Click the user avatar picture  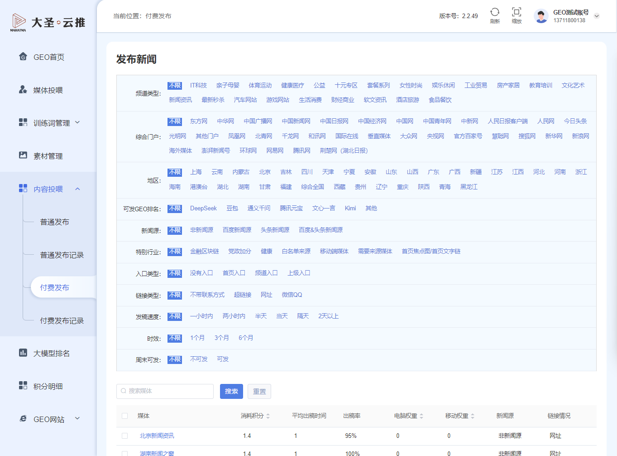541,16
